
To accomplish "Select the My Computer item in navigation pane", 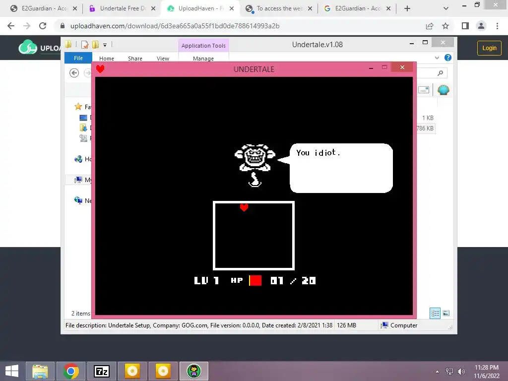I will pos(78,180).
